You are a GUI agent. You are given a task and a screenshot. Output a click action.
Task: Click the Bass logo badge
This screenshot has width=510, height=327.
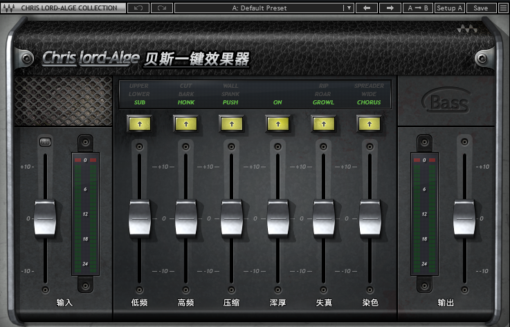click(x=447, y=101)
